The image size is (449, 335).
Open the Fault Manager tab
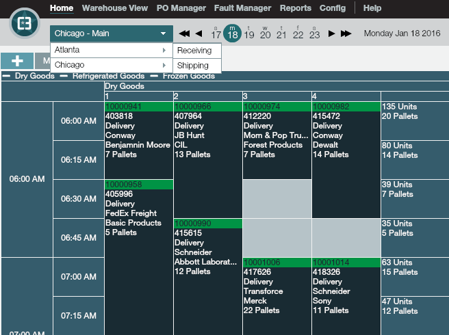[x=242, y=8]
